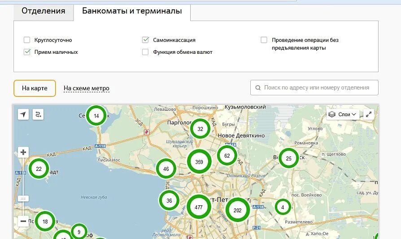Click the пос. Воейково map label

tap(306, 195)
